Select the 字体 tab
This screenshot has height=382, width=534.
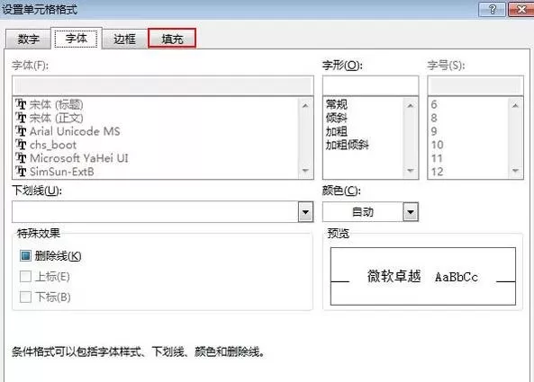pos(77,38)
